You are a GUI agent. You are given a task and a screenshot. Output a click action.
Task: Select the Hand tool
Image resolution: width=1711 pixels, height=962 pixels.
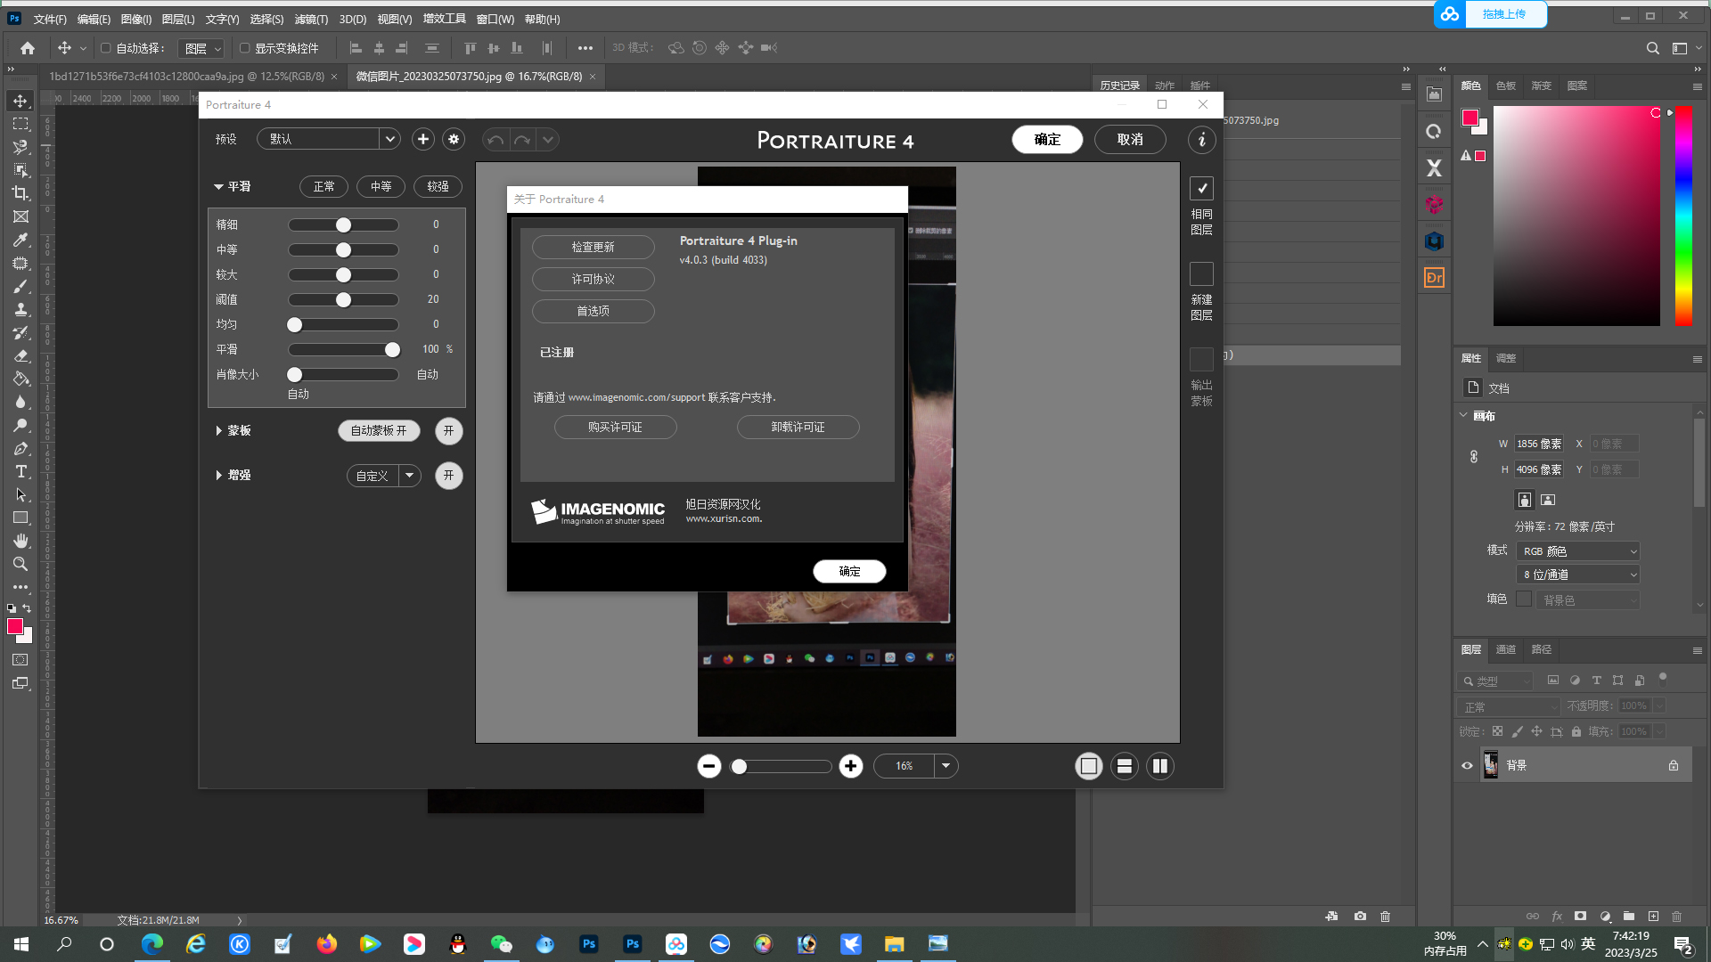coord(20,541)
